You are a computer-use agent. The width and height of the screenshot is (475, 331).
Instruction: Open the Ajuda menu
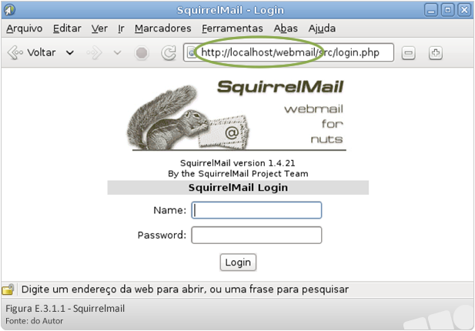[x=322, y=28]
